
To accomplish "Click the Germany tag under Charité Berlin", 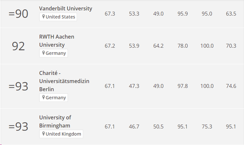I will tap(54, 98).
